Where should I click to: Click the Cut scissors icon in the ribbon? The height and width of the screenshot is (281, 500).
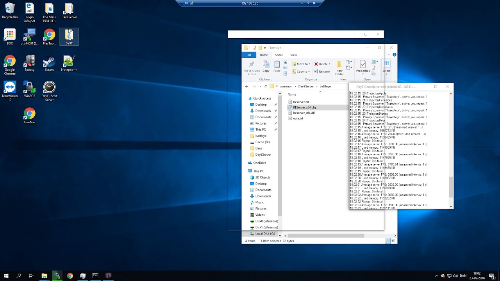[x=286, y=62]
